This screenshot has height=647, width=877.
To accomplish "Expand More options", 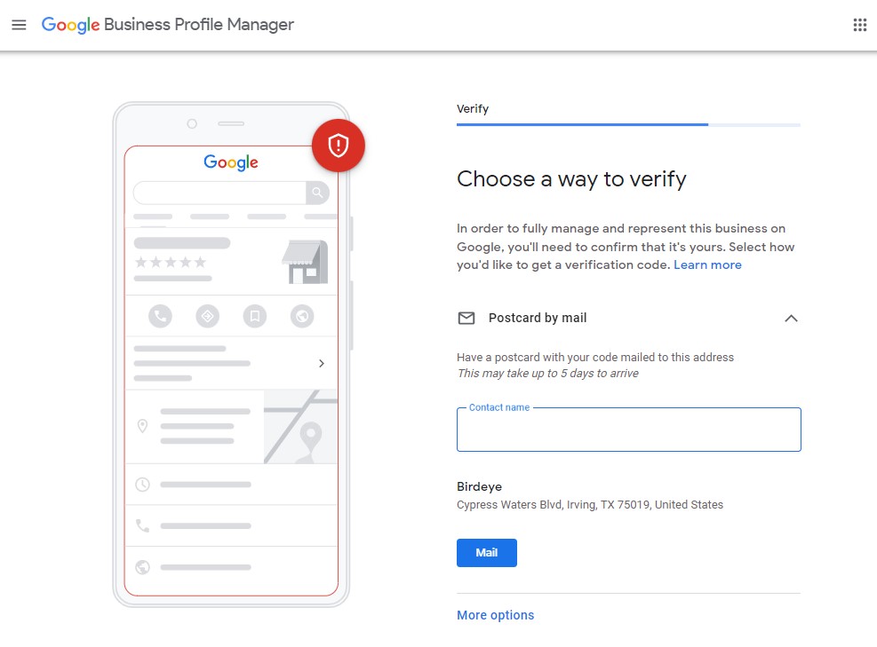I will click(496, 615).
